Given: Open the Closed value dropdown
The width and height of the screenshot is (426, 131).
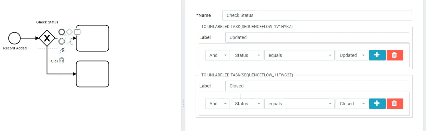Looking at the screenshot, I should (352, 104).
